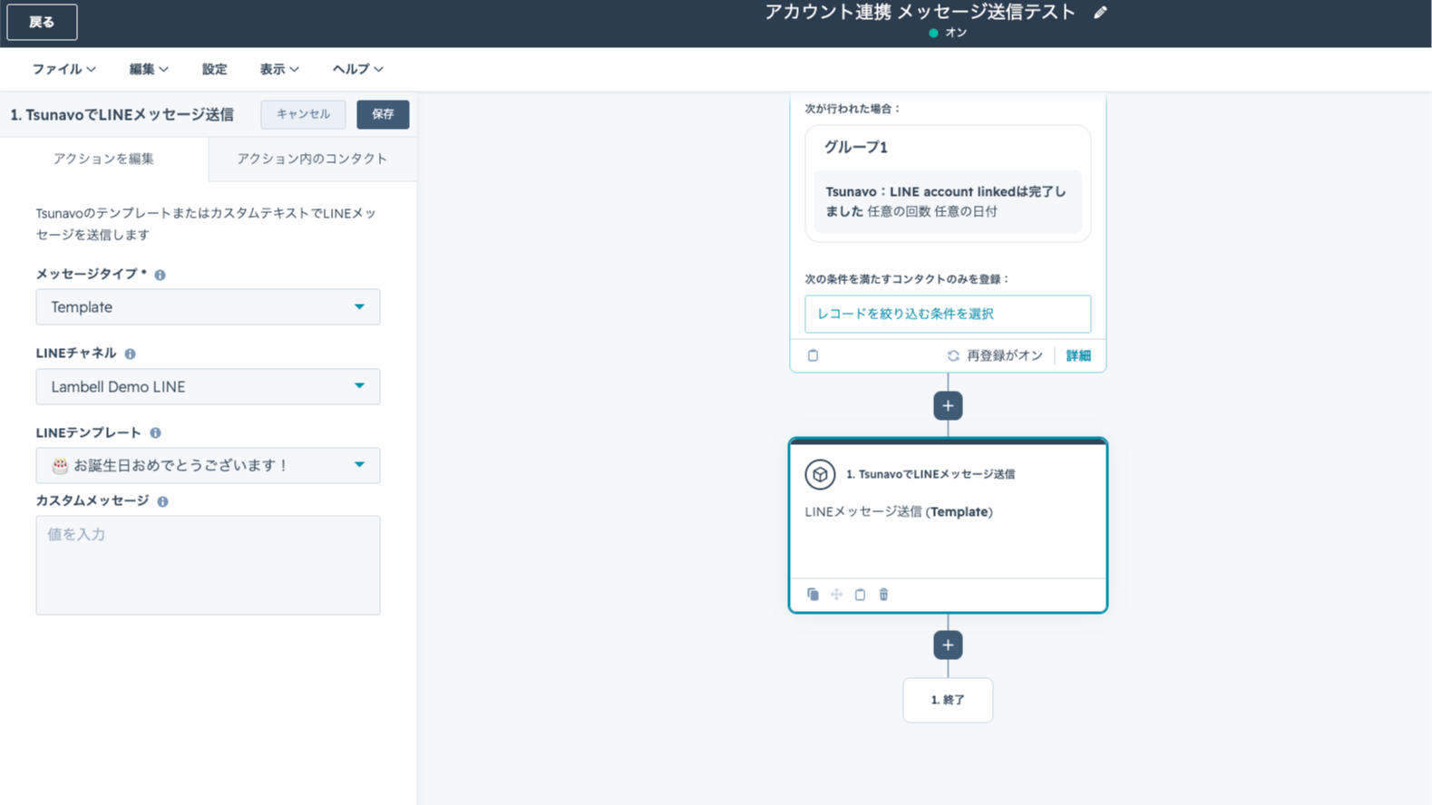1432x805 pixels.
Task: Click the 戻る button
Action: click(42, 22)
